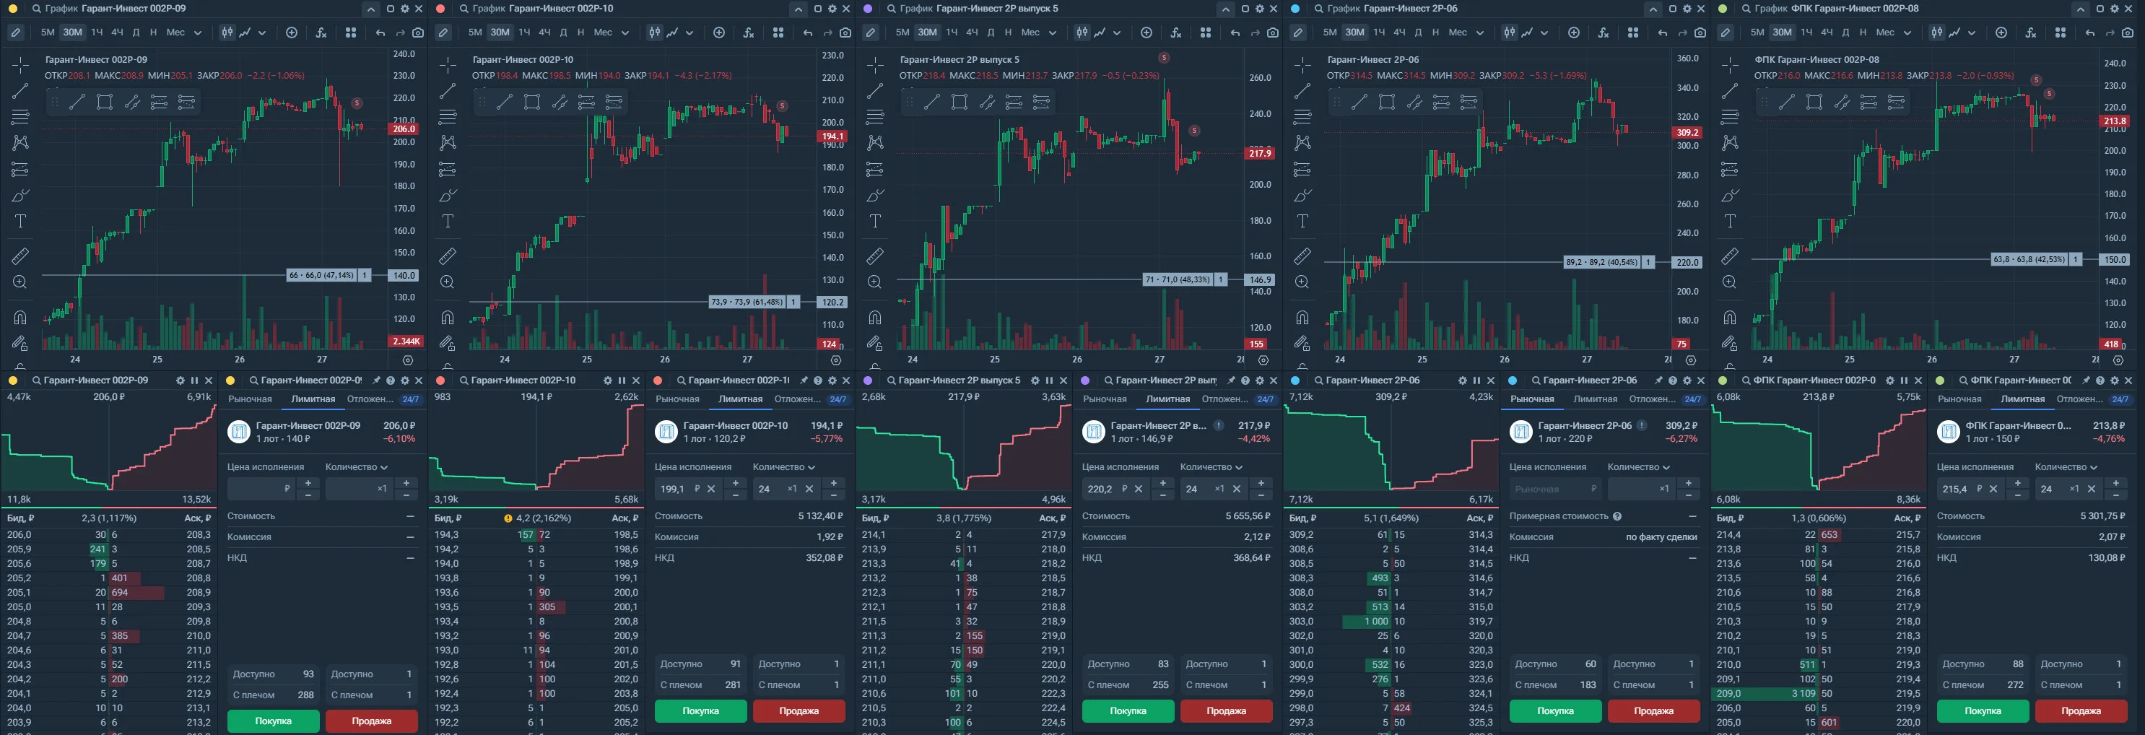Image resolution: width=2145 pixels, height=735 pixels.
Task: Activate the ruler tool in the 2P-06 chart
Action: click(1302, 256)
